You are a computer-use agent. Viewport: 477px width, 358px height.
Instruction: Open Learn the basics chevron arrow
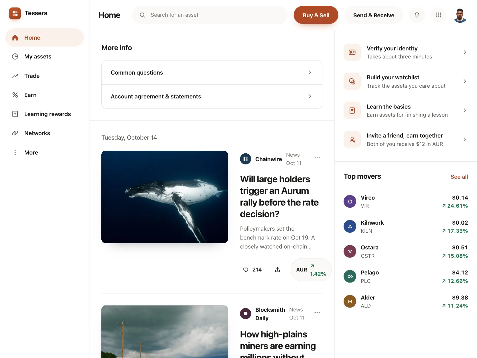click(465, 110)
